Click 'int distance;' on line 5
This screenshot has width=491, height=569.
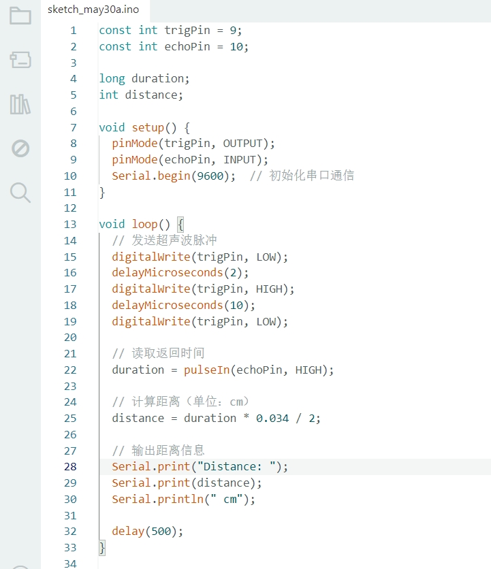tap(141, 95)
